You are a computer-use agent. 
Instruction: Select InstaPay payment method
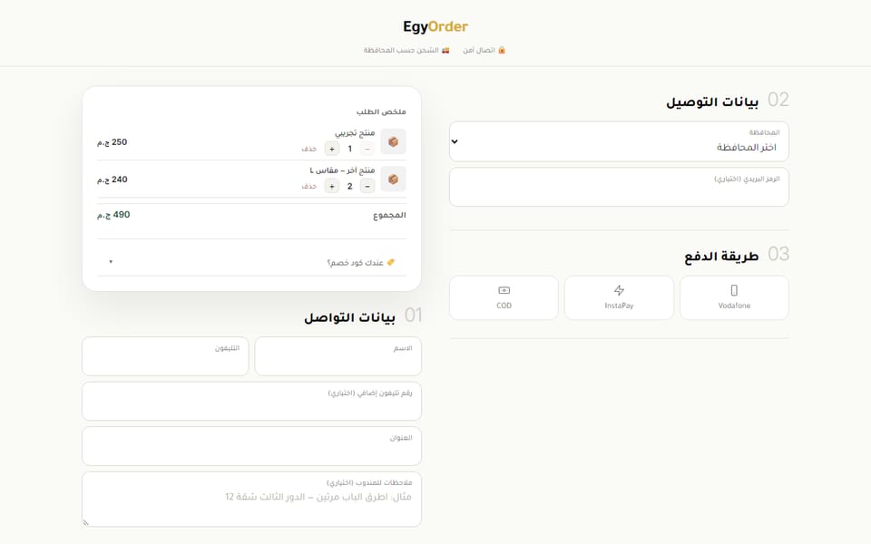(x=619, y=297)
